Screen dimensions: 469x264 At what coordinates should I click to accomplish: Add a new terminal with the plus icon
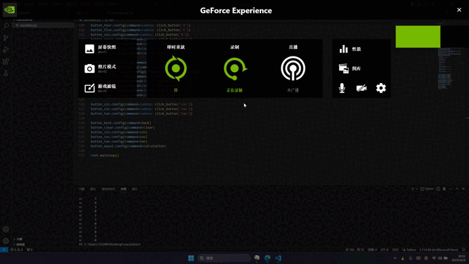pyautogui.click(x=413, y=189)
